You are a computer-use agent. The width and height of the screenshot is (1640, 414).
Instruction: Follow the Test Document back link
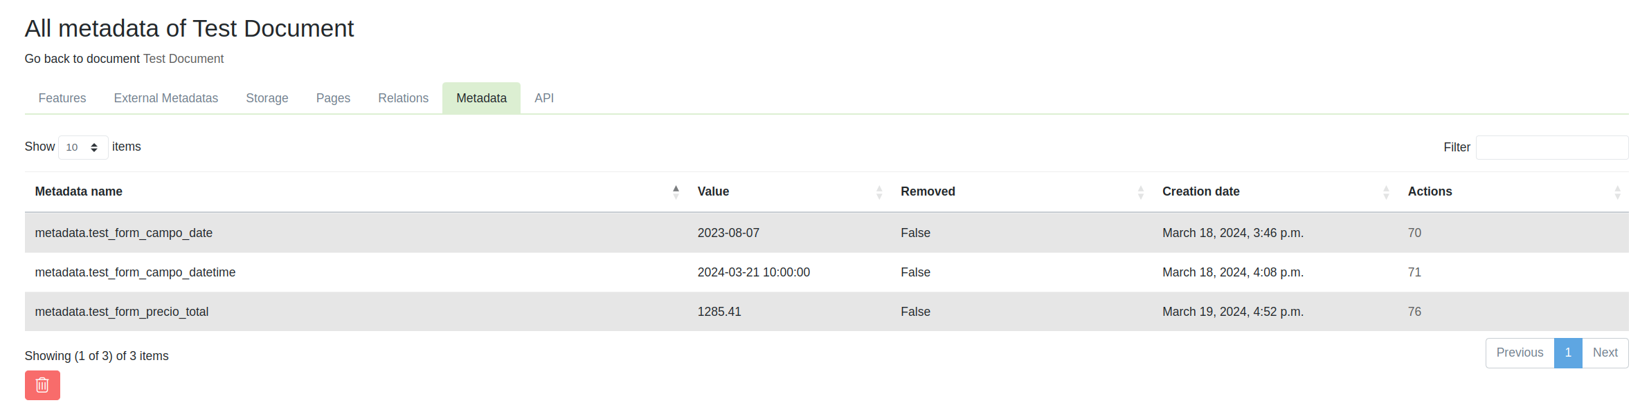(183, 59)
